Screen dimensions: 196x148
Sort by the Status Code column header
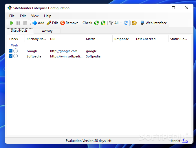tap(179, 39)
